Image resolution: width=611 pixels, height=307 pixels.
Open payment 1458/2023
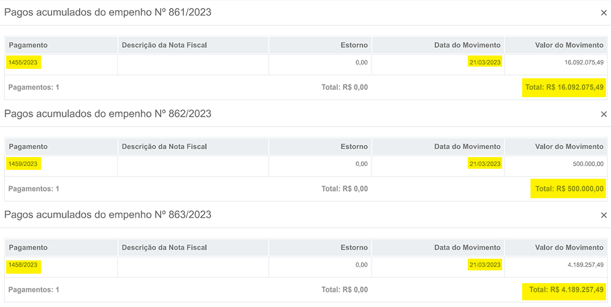click(x=23, y=265)
